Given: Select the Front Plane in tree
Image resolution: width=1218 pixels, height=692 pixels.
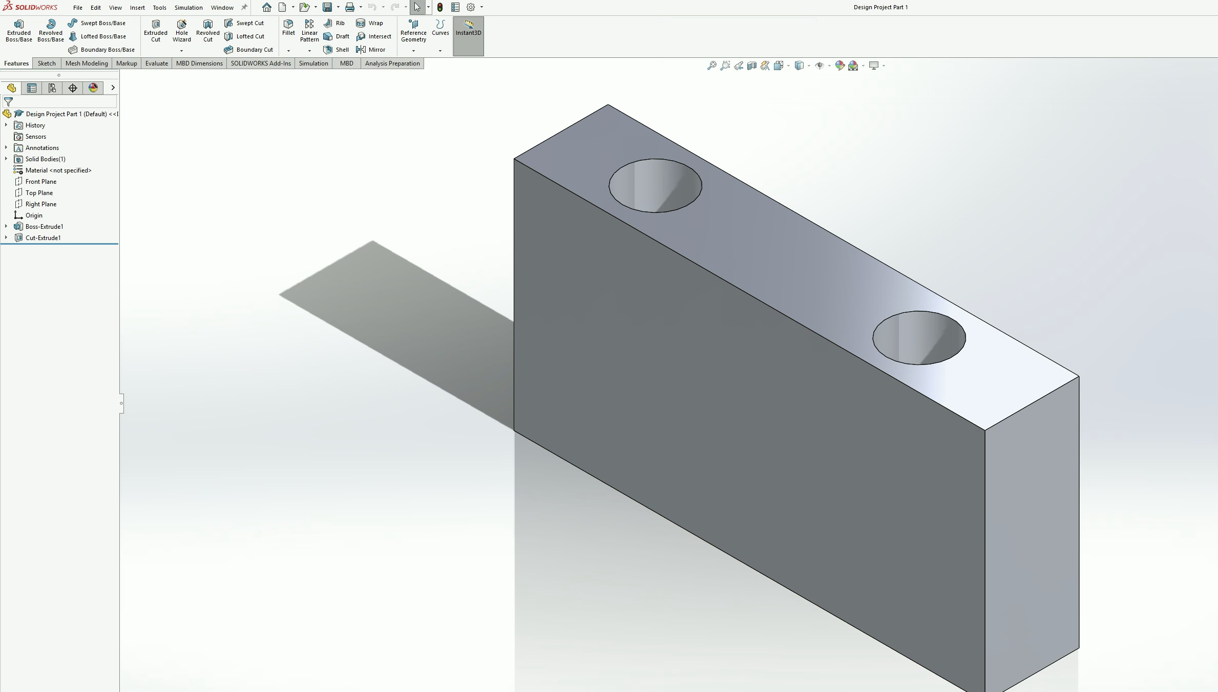Looking at the screenshot, I should (35, 181).
